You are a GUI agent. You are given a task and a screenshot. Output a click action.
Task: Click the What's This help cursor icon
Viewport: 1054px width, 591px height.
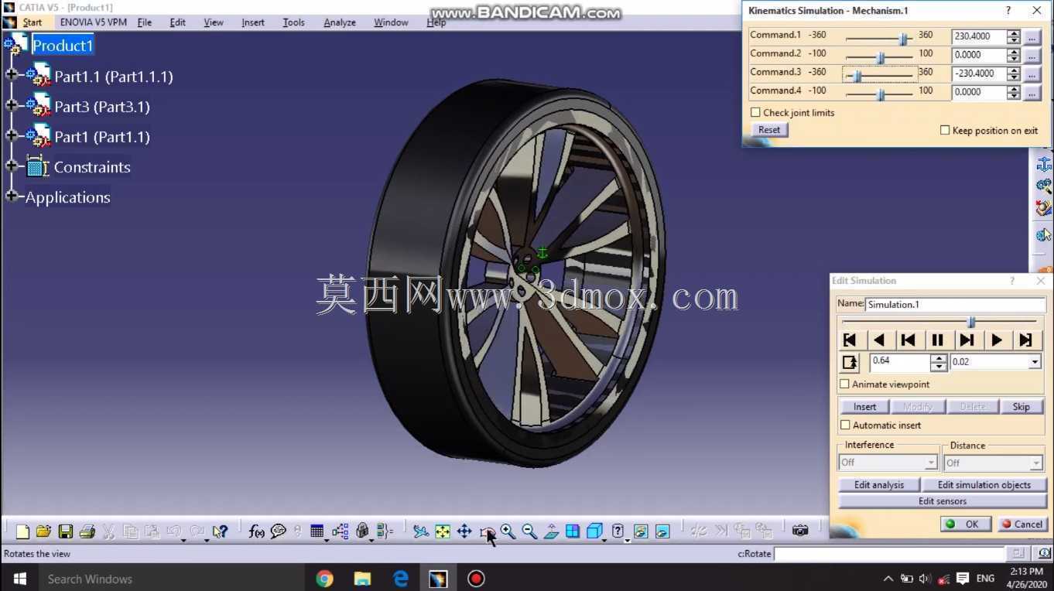(x=221, y=531)
